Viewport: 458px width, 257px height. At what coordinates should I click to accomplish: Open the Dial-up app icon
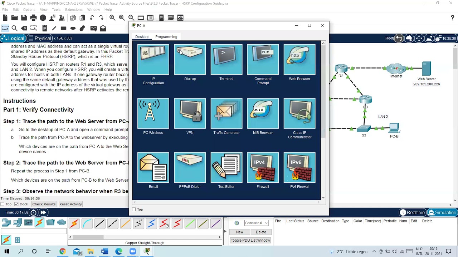190,60
